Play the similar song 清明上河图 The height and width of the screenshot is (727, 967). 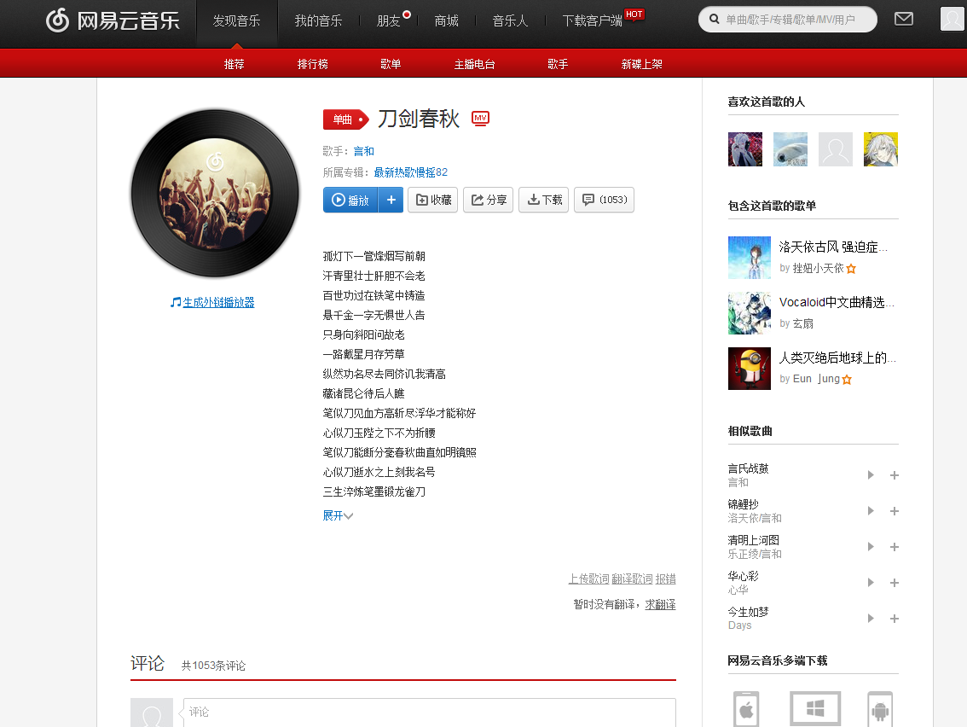871,547
